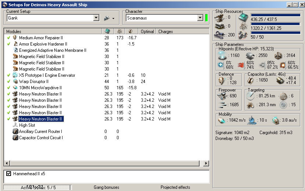Click the green character status indicator

click(x=207, y=18)
